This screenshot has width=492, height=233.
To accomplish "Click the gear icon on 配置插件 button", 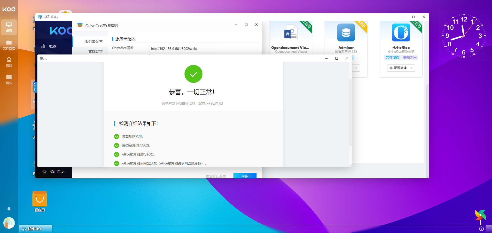I will pos(391,68).
